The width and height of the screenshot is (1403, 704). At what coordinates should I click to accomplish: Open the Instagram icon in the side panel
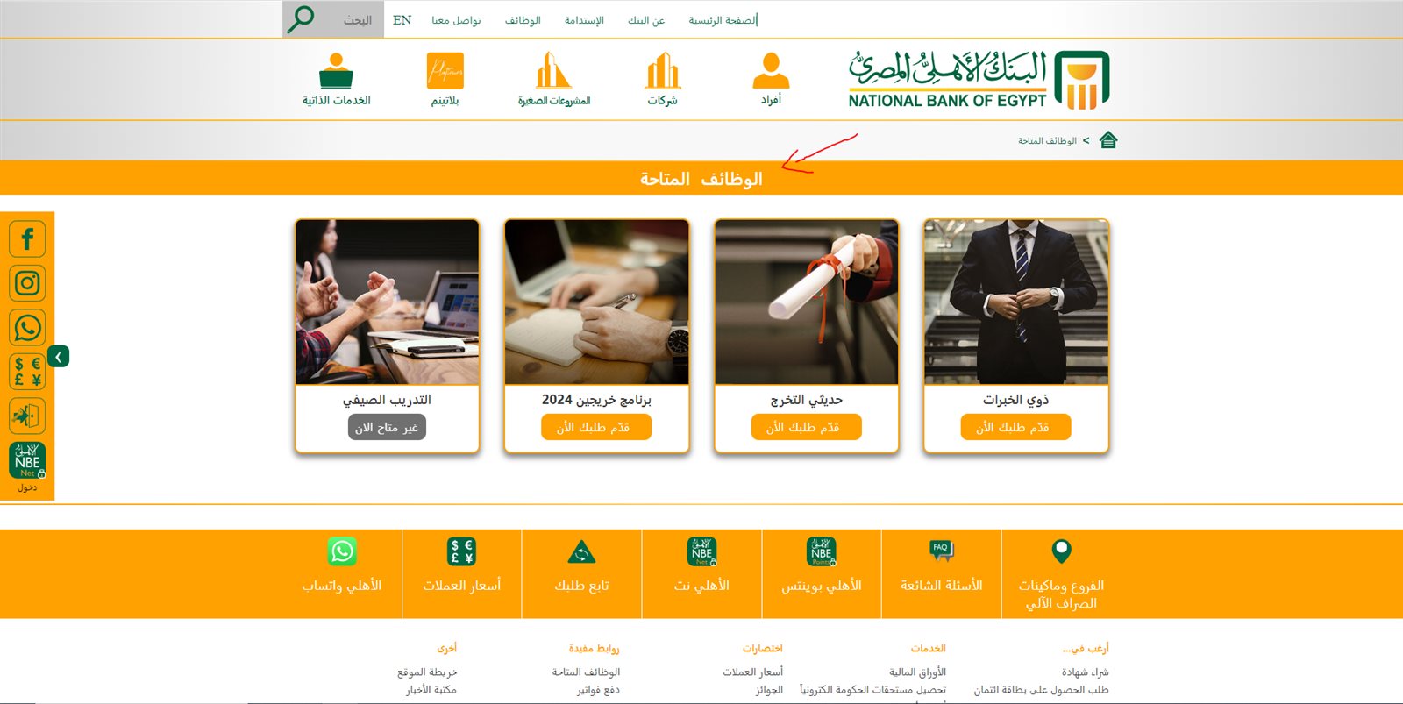[x=27, y=283]
